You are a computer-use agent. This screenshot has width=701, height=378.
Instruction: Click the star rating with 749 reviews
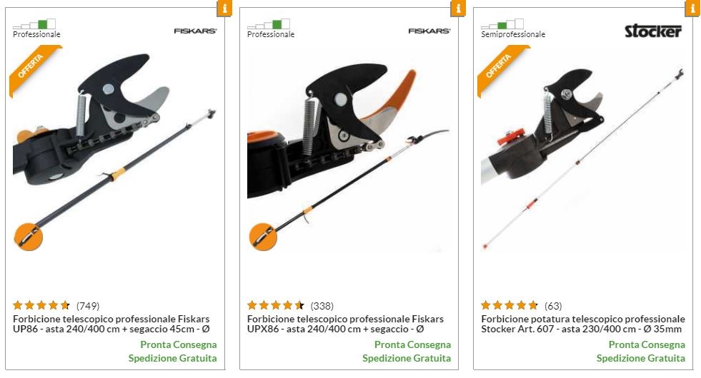41,305
